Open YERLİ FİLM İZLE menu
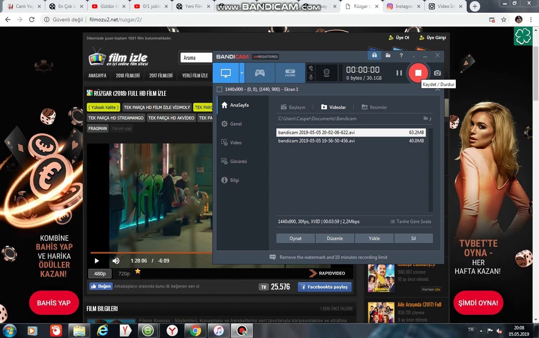The height and width of the screenshot is (338, 539). coord(195,76)
